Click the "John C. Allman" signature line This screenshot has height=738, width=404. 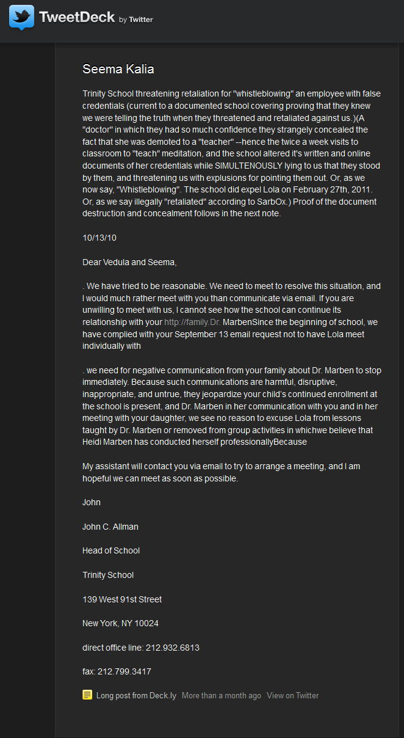[110, 527]
